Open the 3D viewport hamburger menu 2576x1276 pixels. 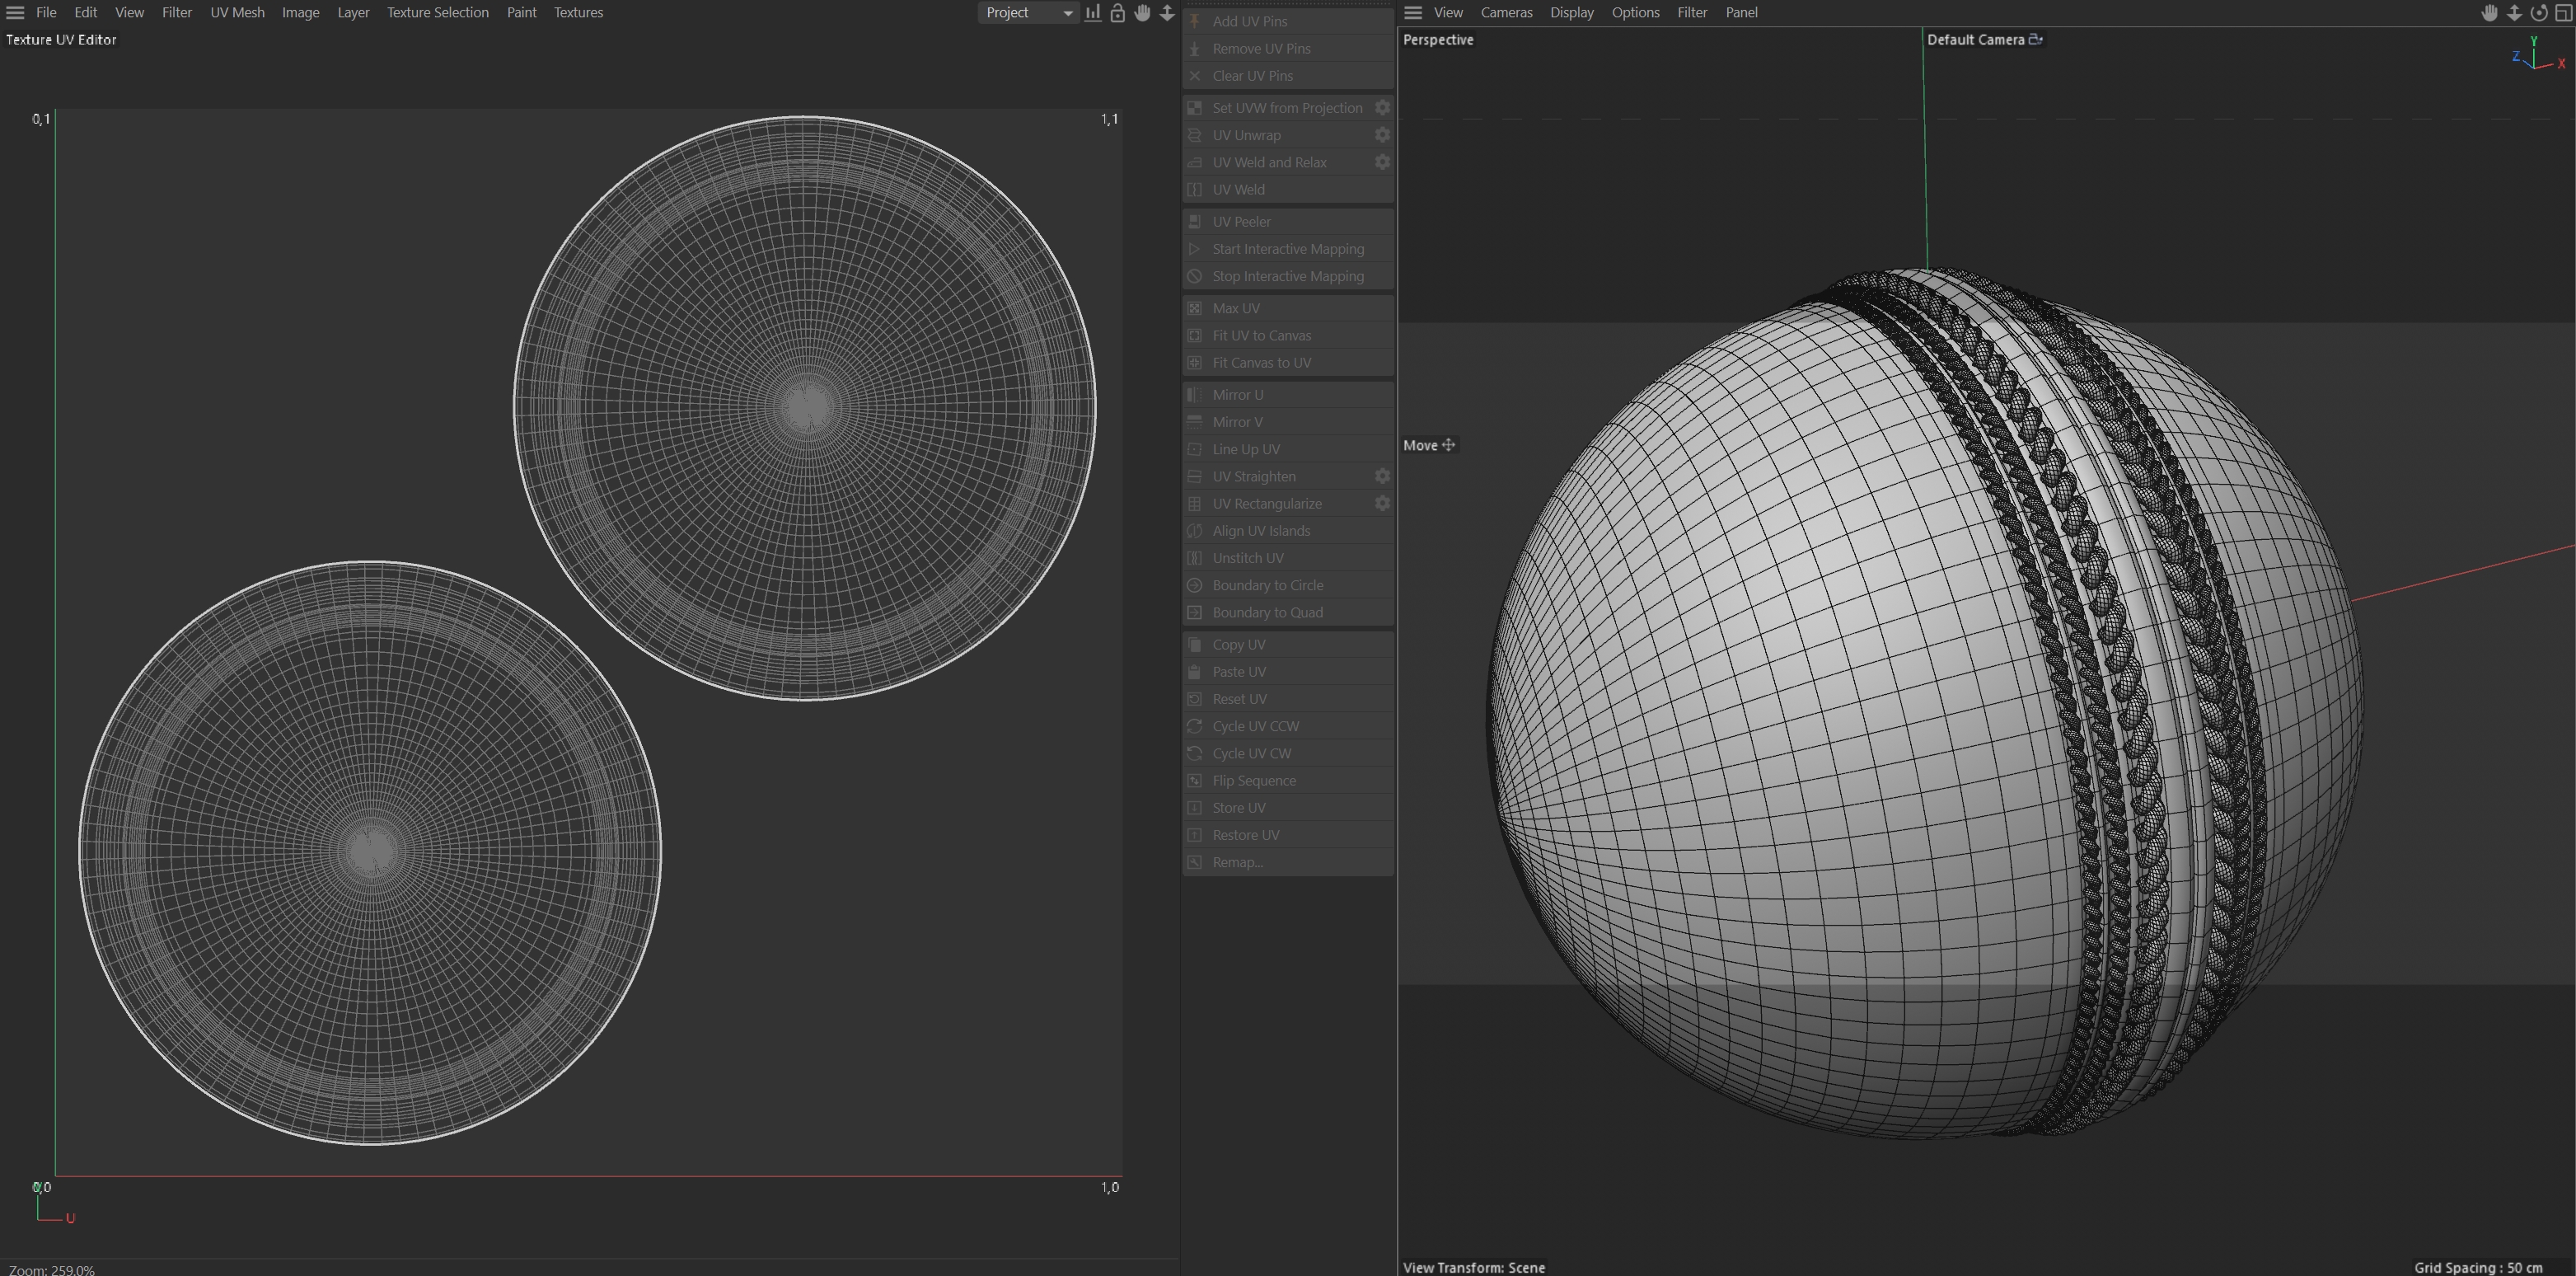1413,13
